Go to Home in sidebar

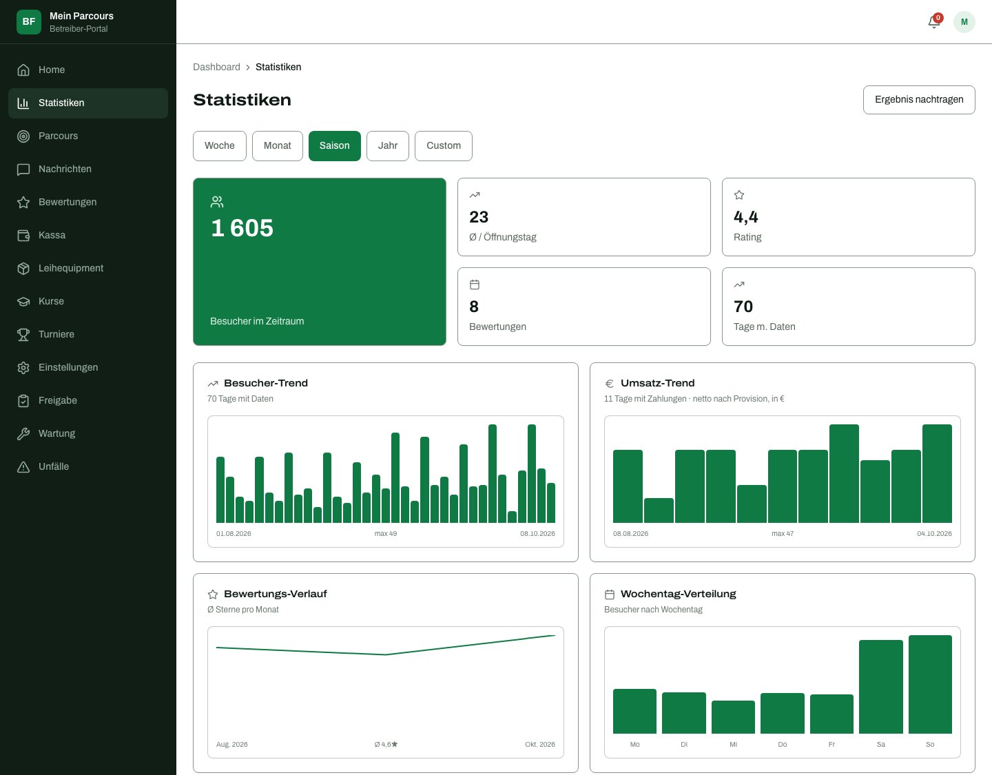tap(88, 70)
